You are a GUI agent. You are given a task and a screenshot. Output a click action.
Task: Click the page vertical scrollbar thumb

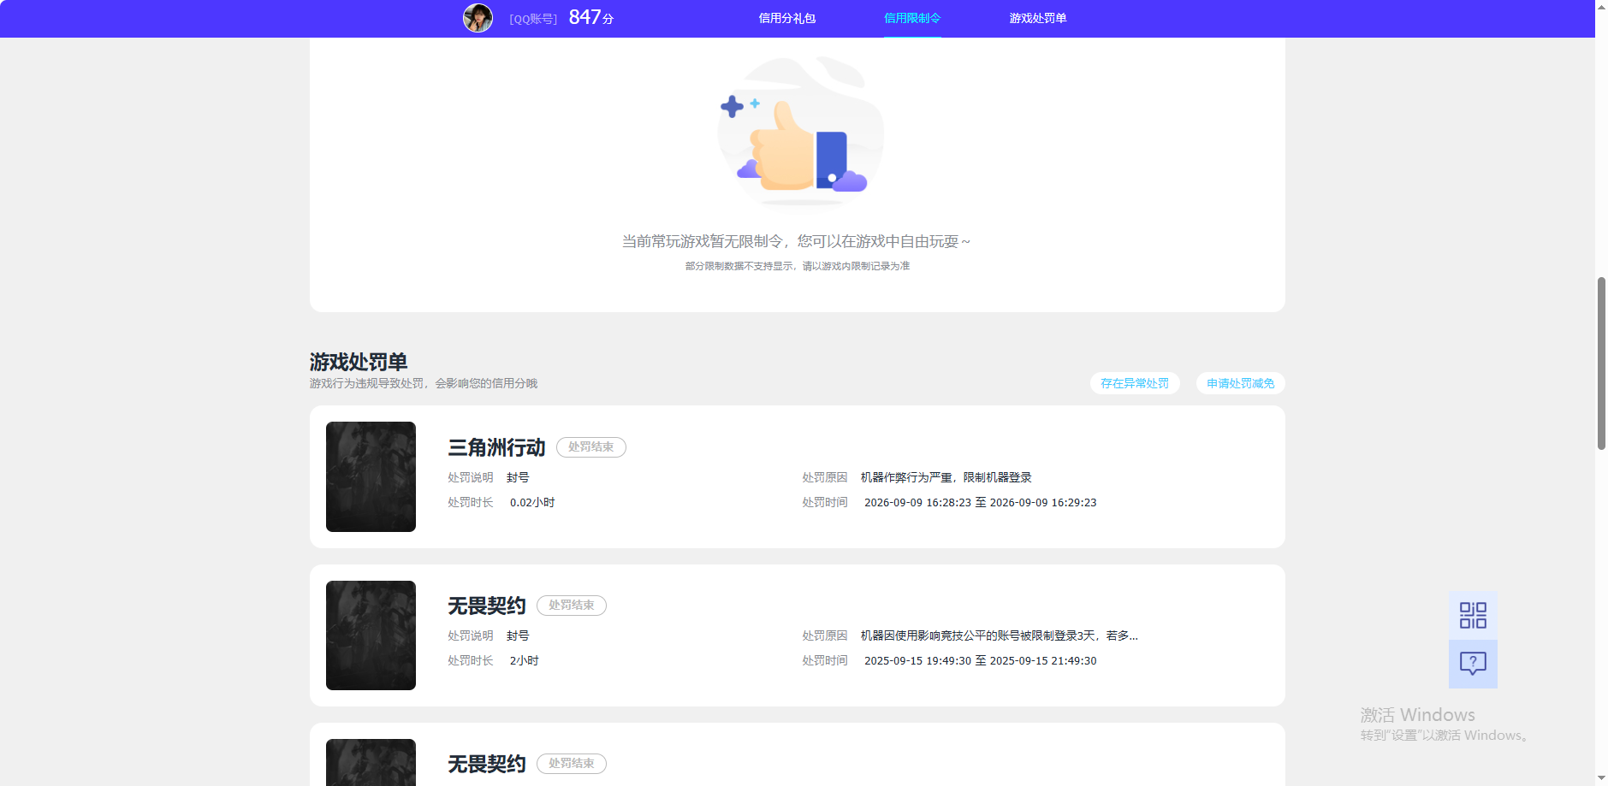tap(1601, 363)
